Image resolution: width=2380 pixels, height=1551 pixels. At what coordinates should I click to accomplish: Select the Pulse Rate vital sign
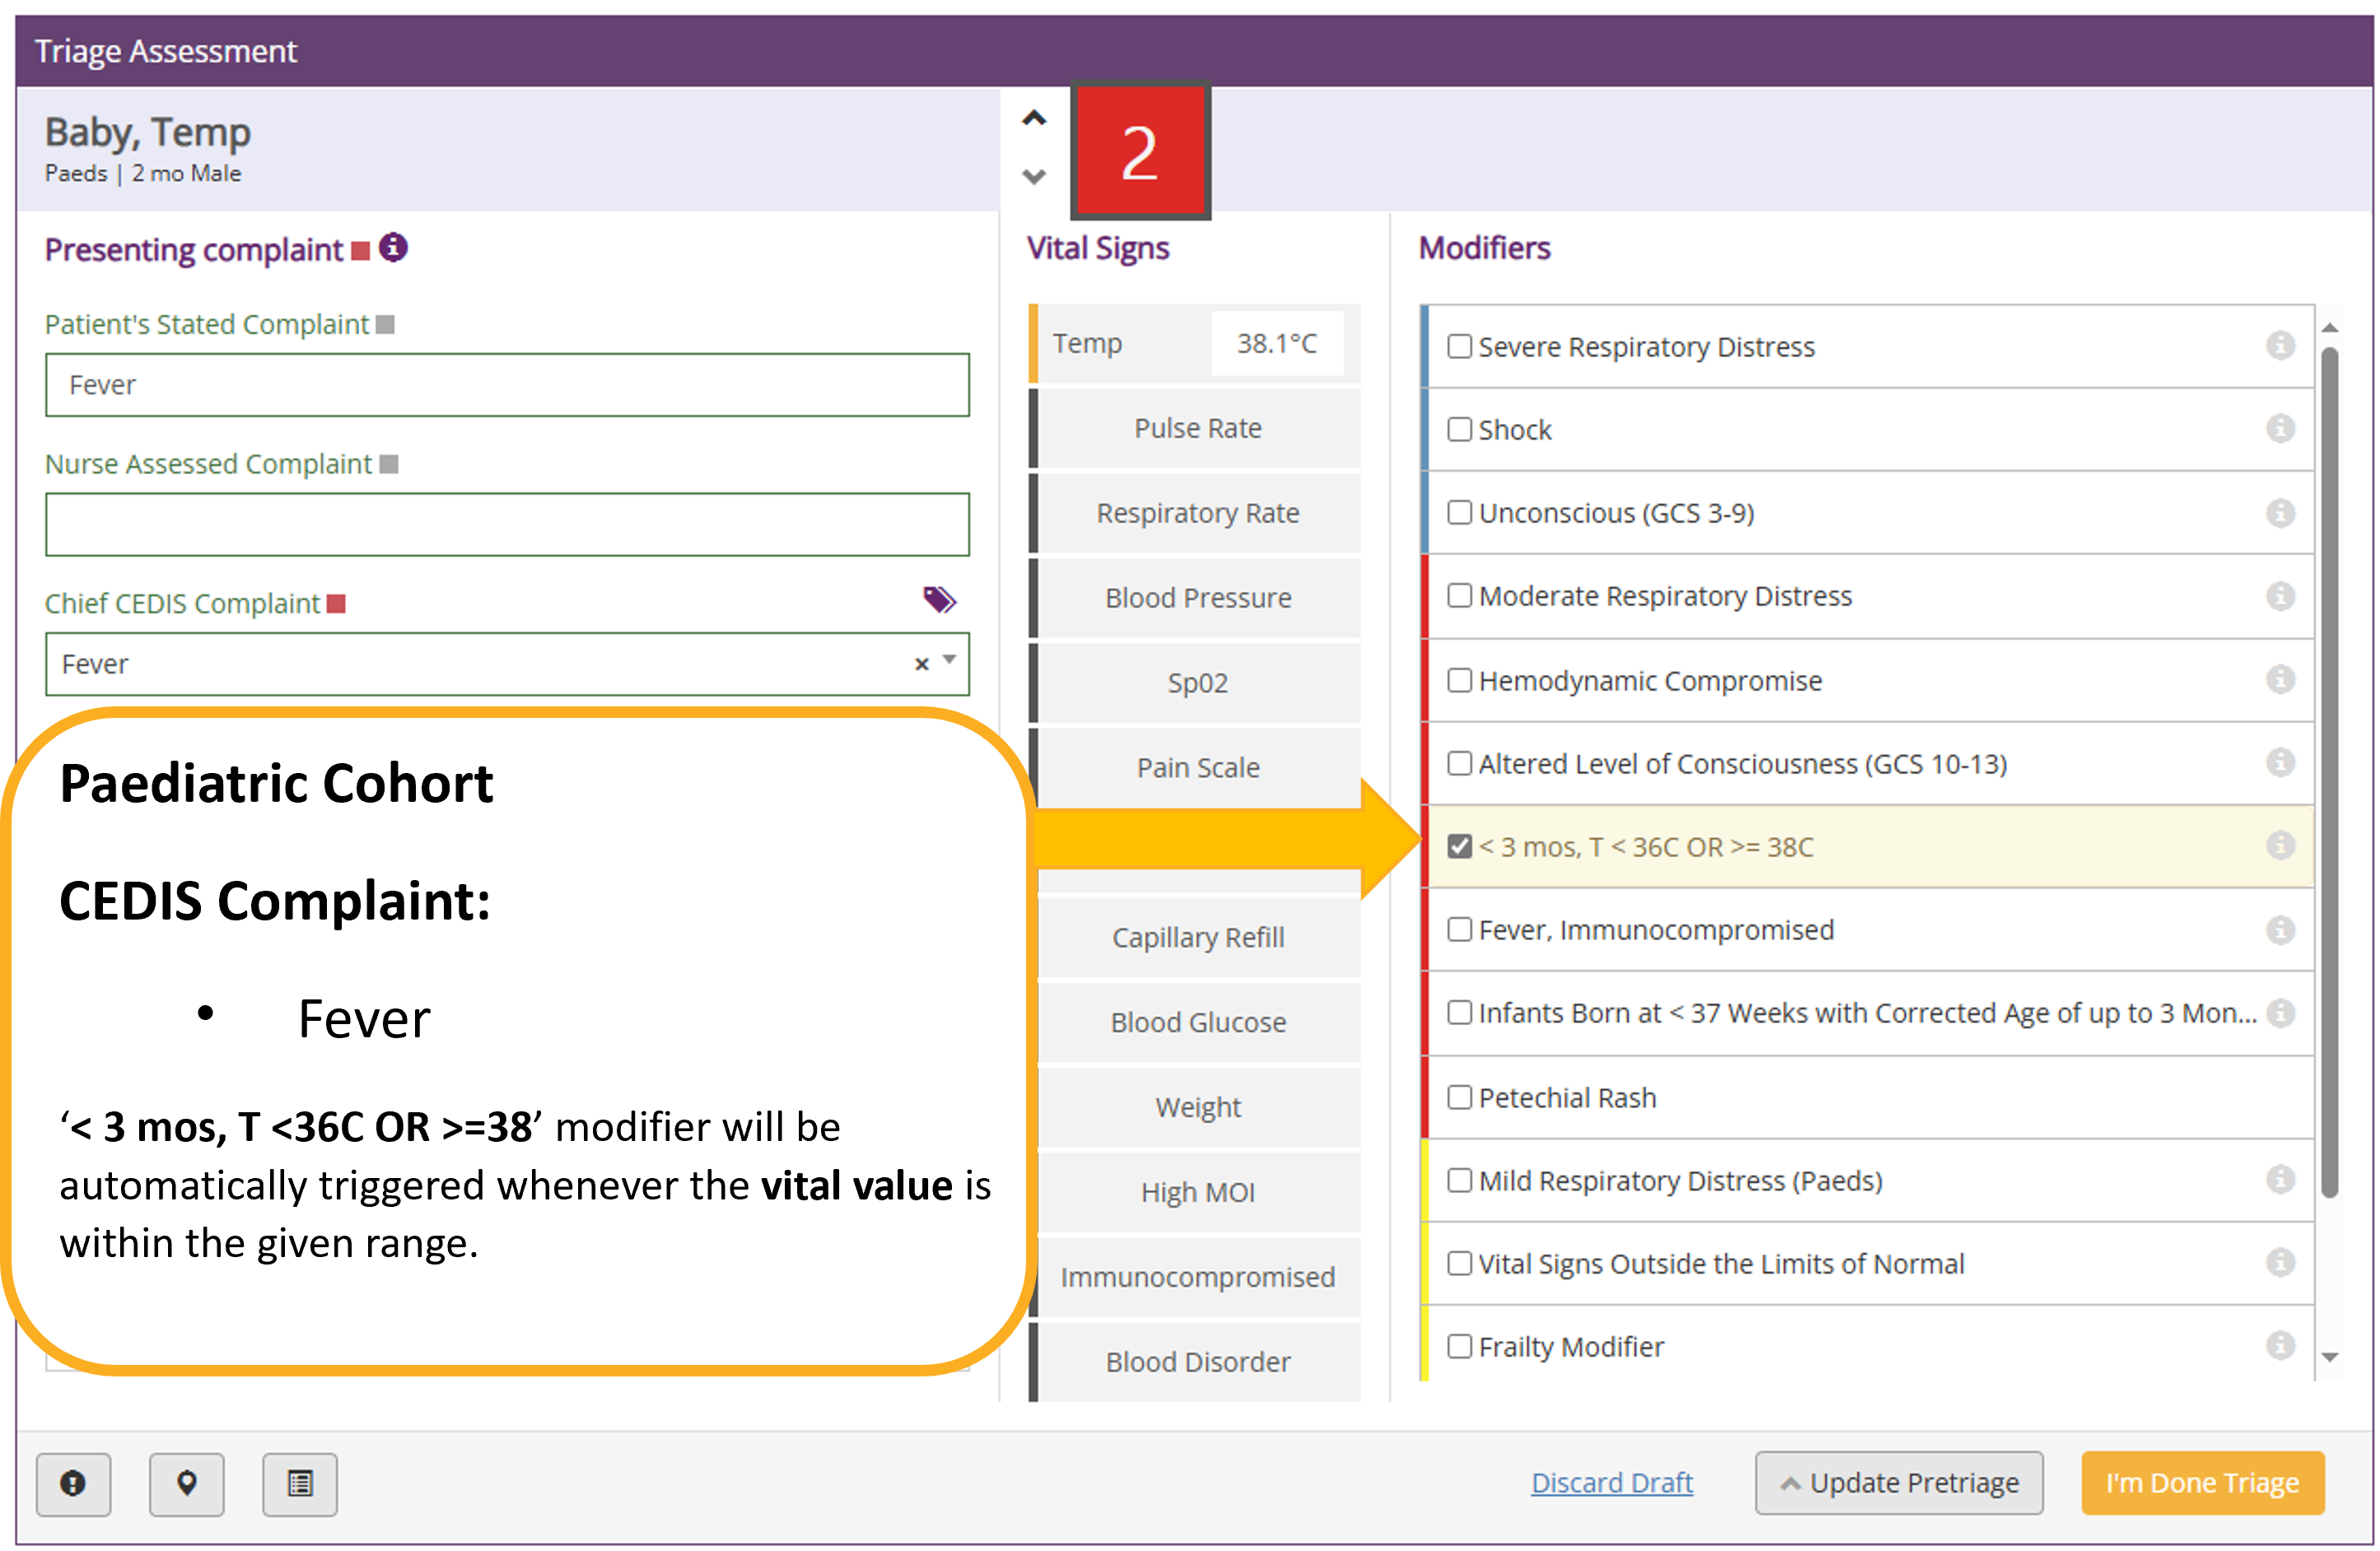pos(1197,428)
